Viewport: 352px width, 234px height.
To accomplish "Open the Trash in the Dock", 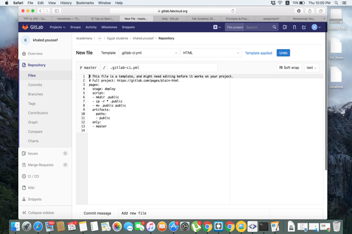I will (x=337, y=226).
